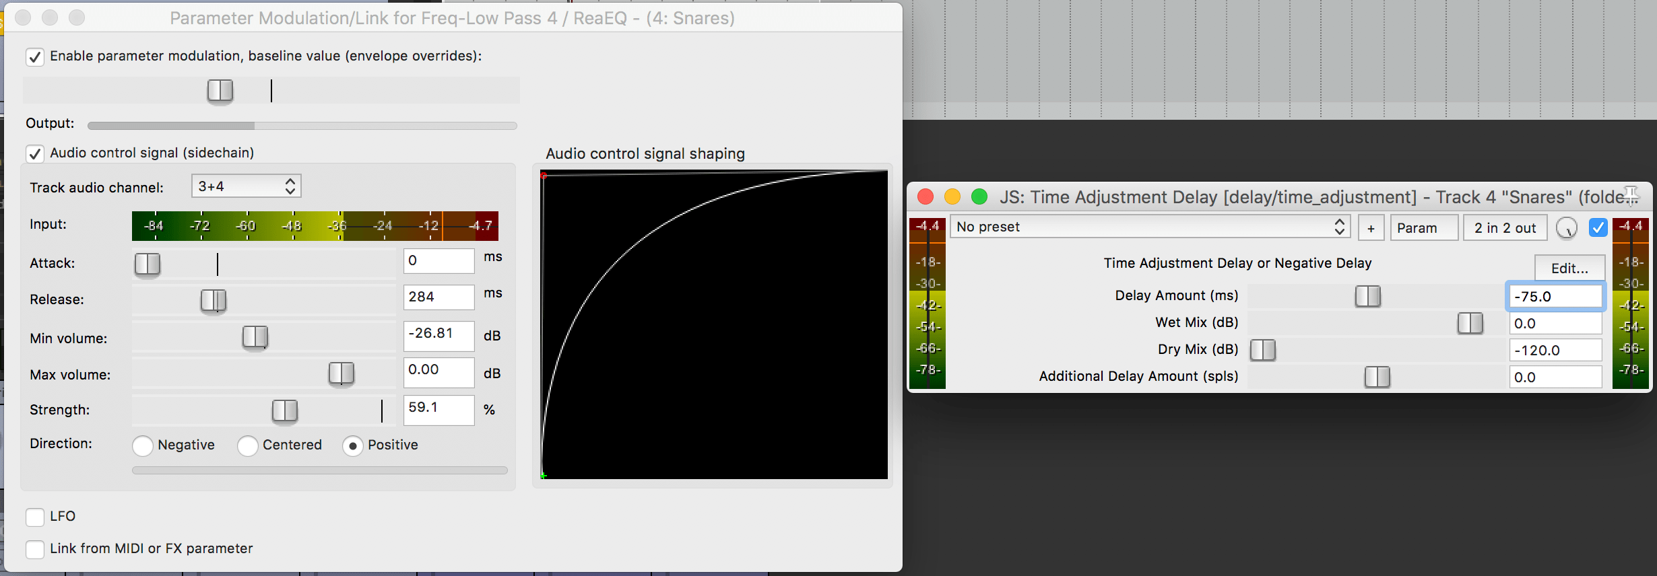Click Dry Mix field showing -120.0
This screenshot has height=576, width=1657.
pos(1555,351)
